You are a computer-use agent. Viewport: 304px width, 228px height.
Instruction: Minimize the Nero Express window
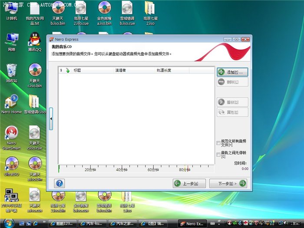coord(228,40)
